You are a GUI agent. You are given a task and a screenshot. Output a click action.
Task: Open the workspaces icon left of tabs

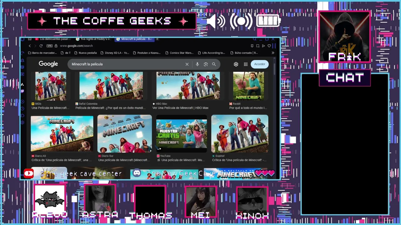(x=30, y=39)
